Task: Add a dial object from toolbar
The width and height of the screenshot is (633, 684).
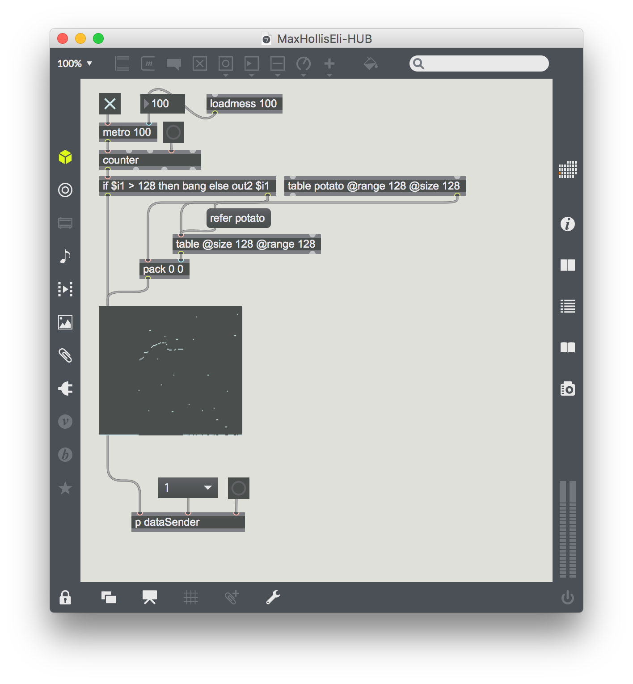Action: coord(304,63)
